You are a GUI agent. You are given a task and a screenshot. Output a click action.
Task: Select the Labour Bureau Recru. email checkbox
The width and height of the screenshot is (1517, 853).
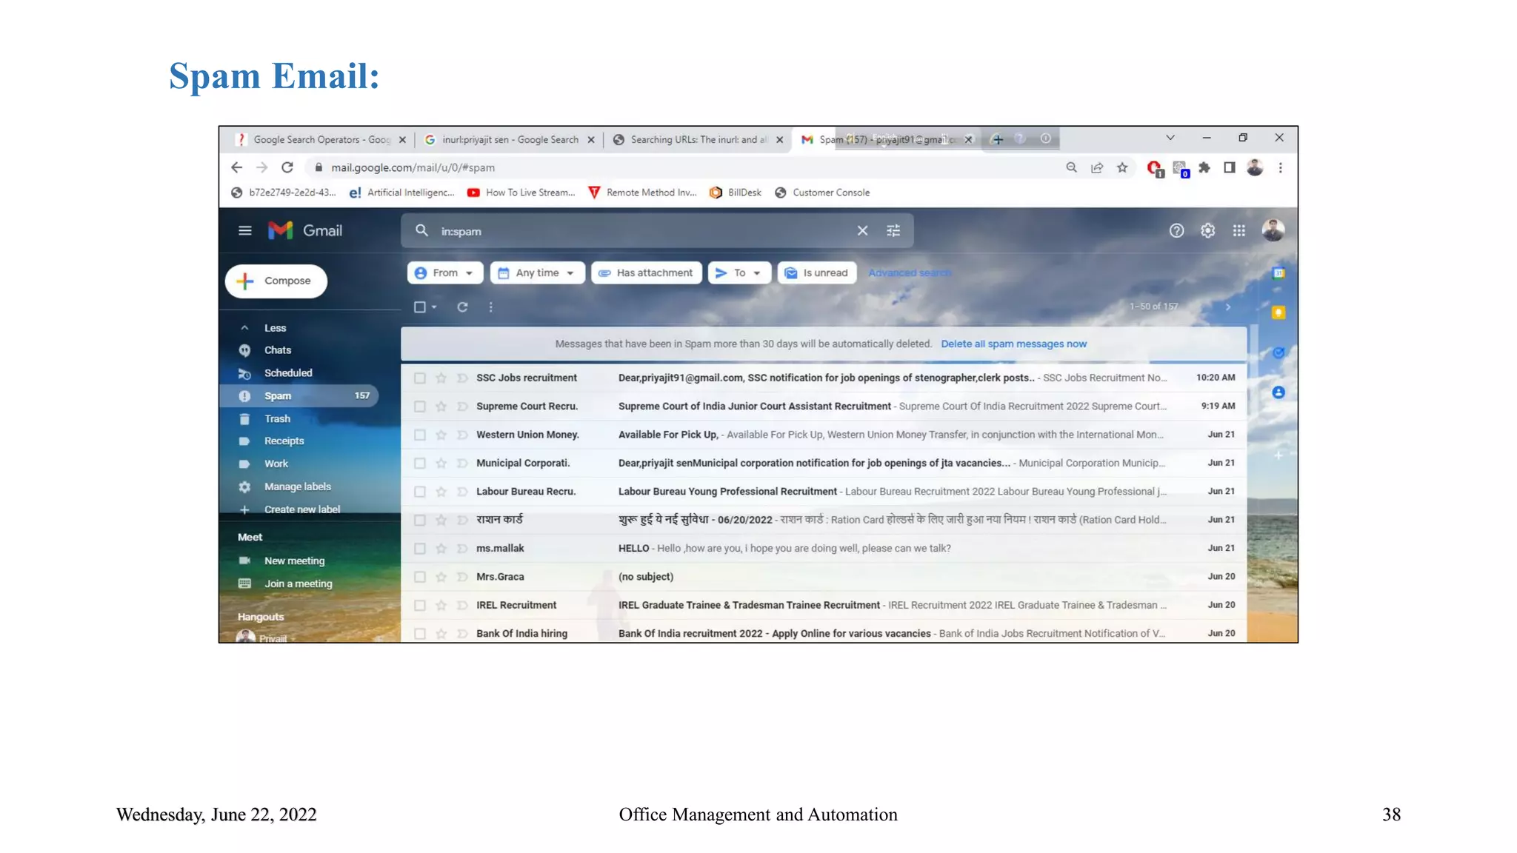pyautogui.click(x=420, y=492)
